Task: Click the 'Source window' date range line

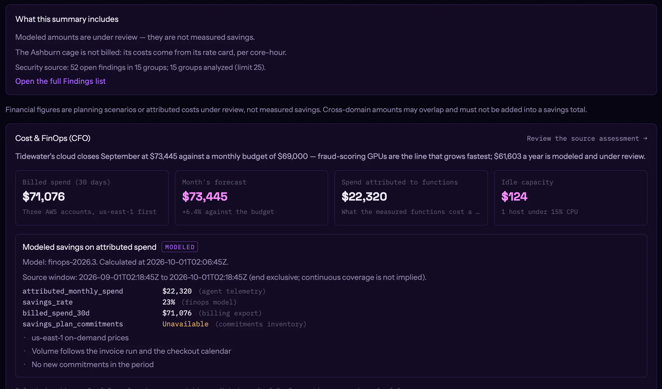Action: pyautogui.click(x=224, y=277)
